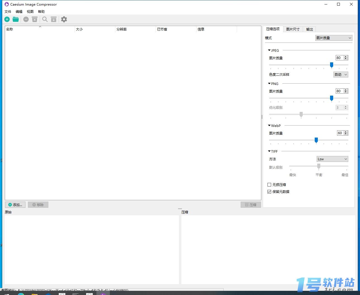Click the WebP quality value field 60
Image resolution: width=360 pixels, height=295 pixels.
coord(340,133)
